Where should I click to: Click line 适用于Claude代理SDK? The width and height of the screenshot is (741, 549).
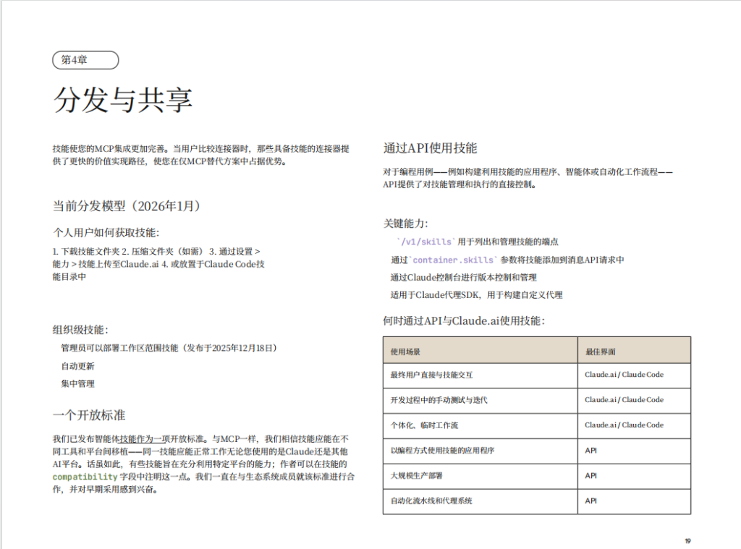pyautogui.click(x=476, y=295)
